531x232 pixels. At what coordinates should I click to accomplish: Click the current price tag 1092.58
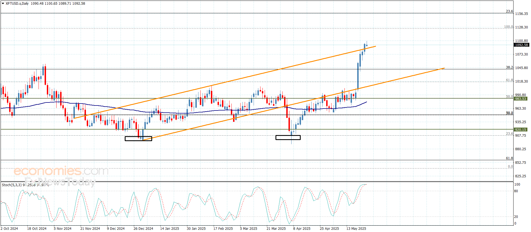click(x=521, y=45)
